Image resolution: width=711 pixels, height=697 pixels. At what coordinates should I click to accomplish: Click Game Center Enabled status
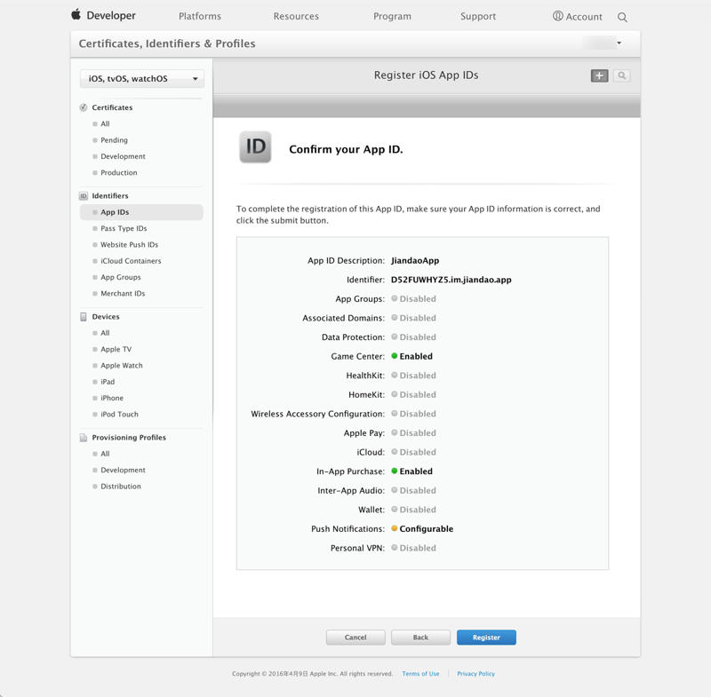(411, 356)
